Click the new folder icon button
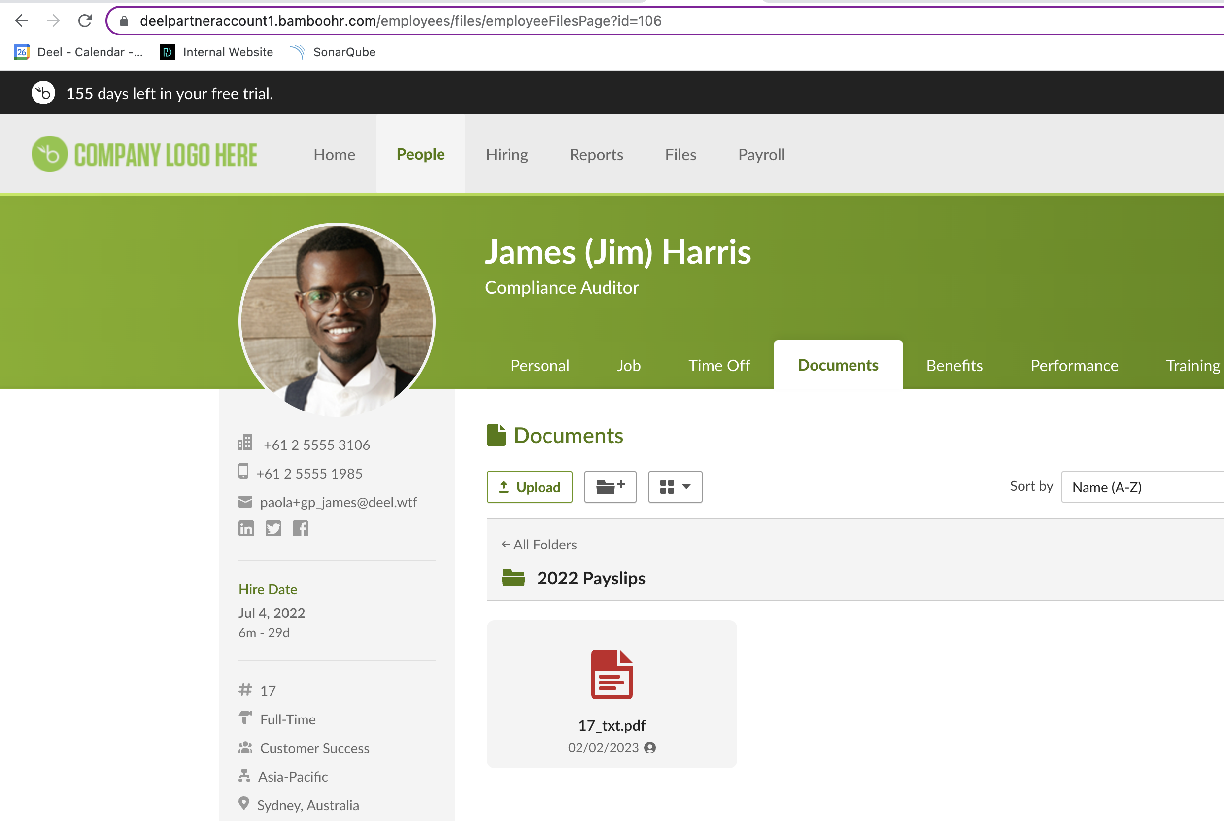Screen dimensions: 1224x821 pos(610,487)
